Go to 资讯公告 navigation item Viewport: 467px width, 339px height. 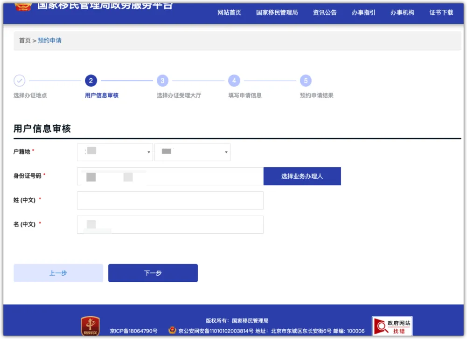(325, 13)
